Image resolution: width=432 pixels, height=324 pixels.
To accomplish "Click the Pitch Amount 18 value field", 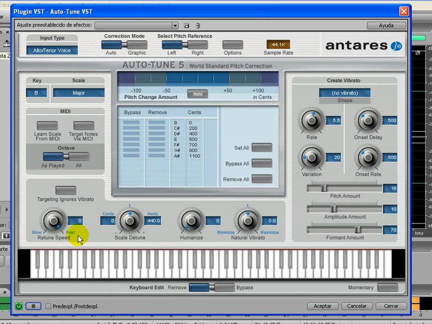I will (390, 188).
